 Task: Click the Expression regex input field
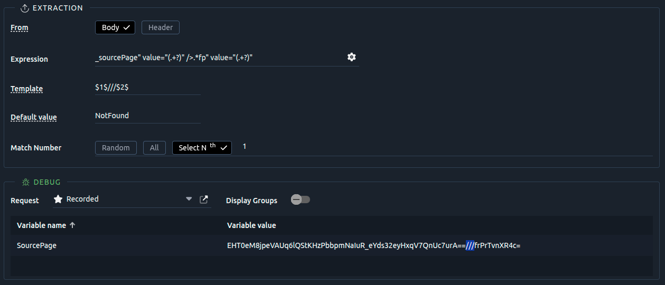217,57
